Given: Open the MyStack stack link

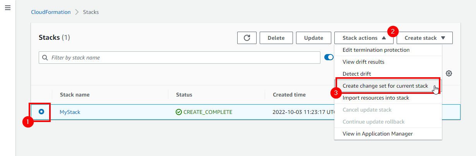Looking at the screenshot, I should (x=70, y=112).
